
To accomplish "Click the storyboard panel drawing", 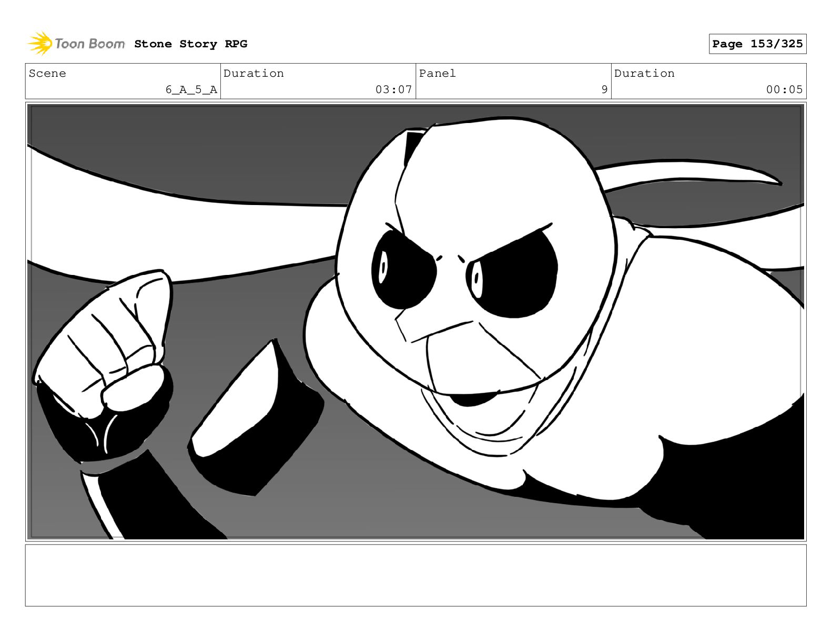I will pyautogui.click(x=415, y=322).
